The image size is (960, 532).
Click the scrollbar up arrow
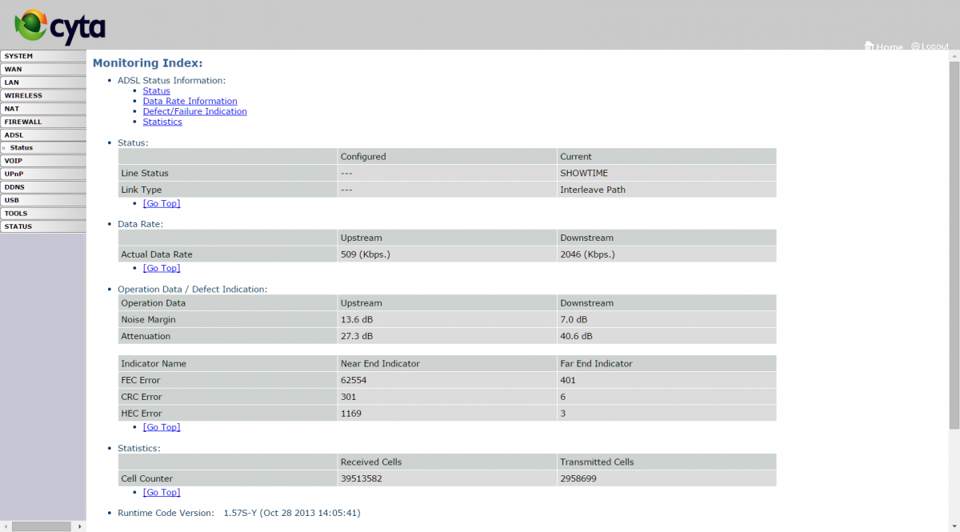[954, 54]
